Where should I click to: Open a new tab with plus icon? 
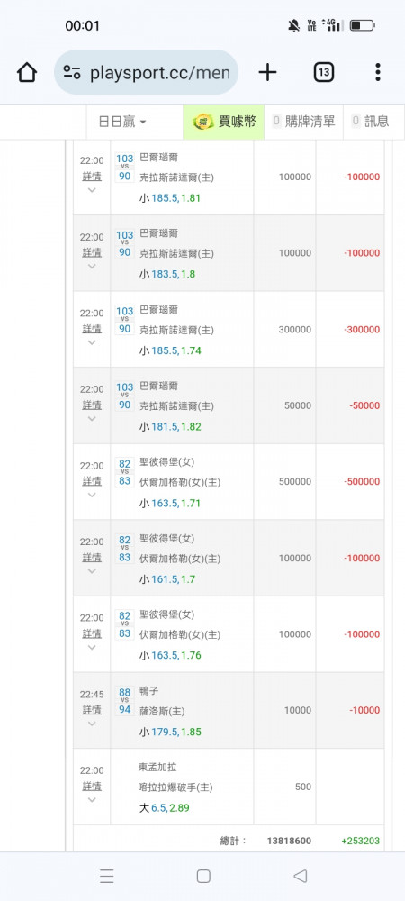point(267,72)
